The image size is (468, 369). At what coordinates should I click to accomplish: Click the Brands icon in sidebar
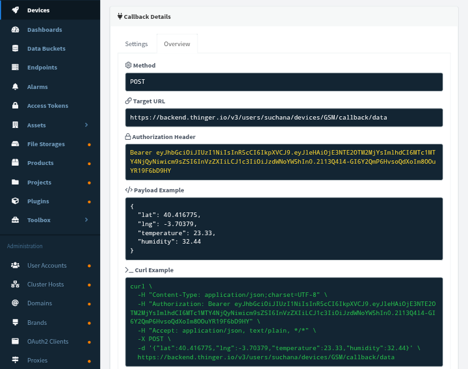15,322
